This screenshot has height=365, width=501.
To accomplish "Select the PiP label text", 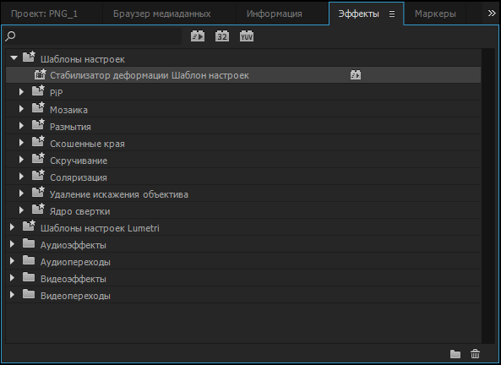I will point(57,93).
